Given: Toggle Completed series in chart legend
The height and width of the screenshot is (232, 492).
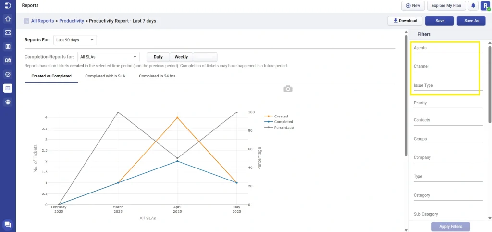Looking at the screenshot, I should click(279, 122).
